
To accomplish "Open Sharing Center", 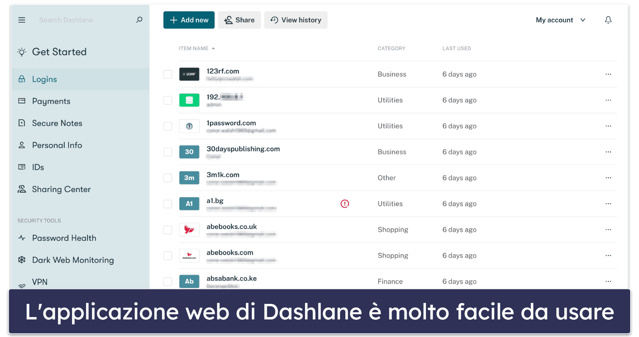I will (x=61, y=189).
